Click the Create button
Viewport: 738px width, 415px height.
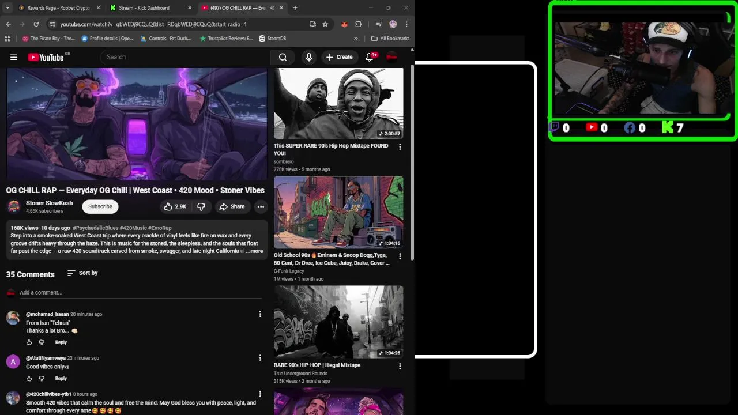(339, 57)
